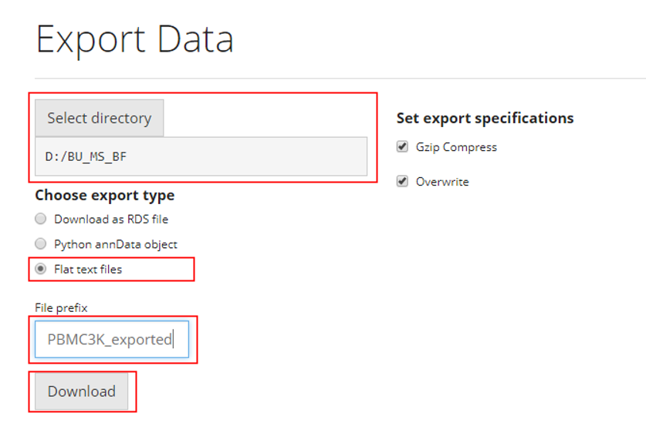
Task: Click the Select directory button
Action: (x=99, y=118)
